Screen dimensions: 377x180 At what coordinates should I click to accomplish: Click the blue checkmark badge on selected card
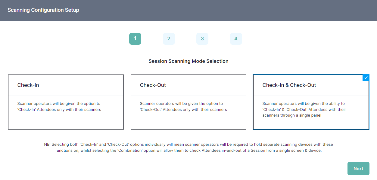point(366,78)
